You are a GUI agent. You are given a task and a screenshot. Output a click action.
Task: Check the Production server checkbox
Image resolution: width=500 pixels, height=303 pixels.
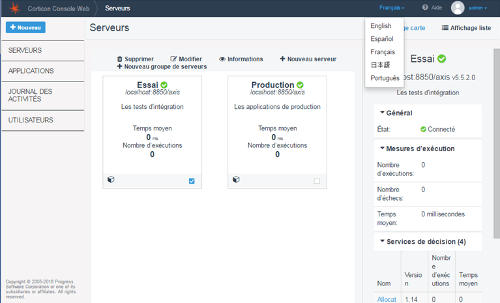pos(317,181)
